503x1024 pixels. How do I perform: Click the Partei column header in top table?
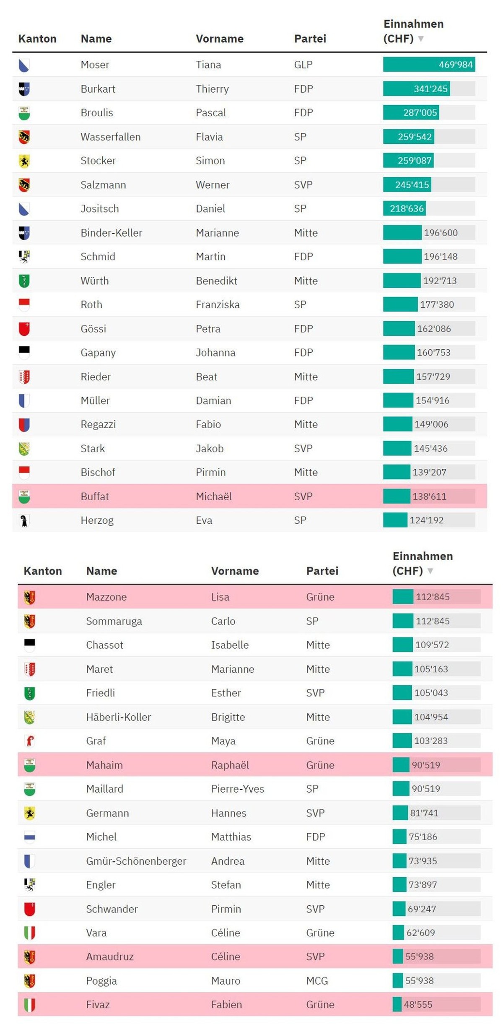(310, 39)
